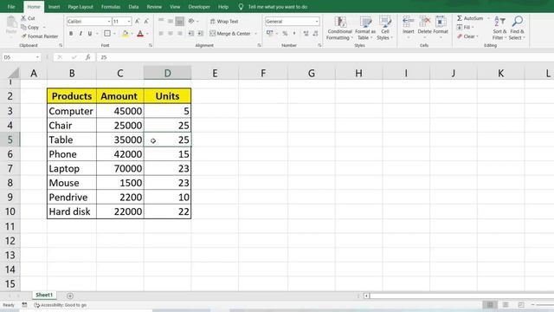Click the AutoSum button
This screenshot has height=312, width=554.
click(x=470, y=18)
